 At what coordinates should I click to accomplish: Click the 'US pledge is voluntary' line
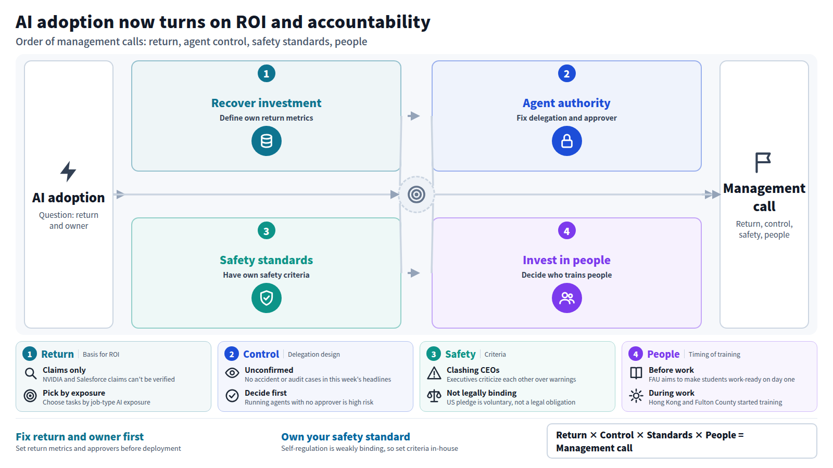(x=511, y=402)
